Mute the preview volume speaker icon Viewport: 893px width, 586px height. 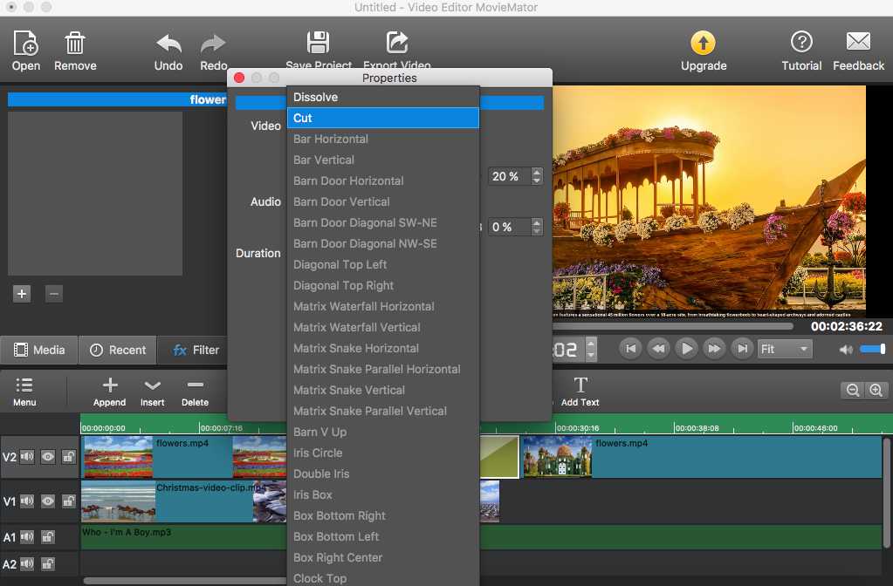[x=846, y=350]
